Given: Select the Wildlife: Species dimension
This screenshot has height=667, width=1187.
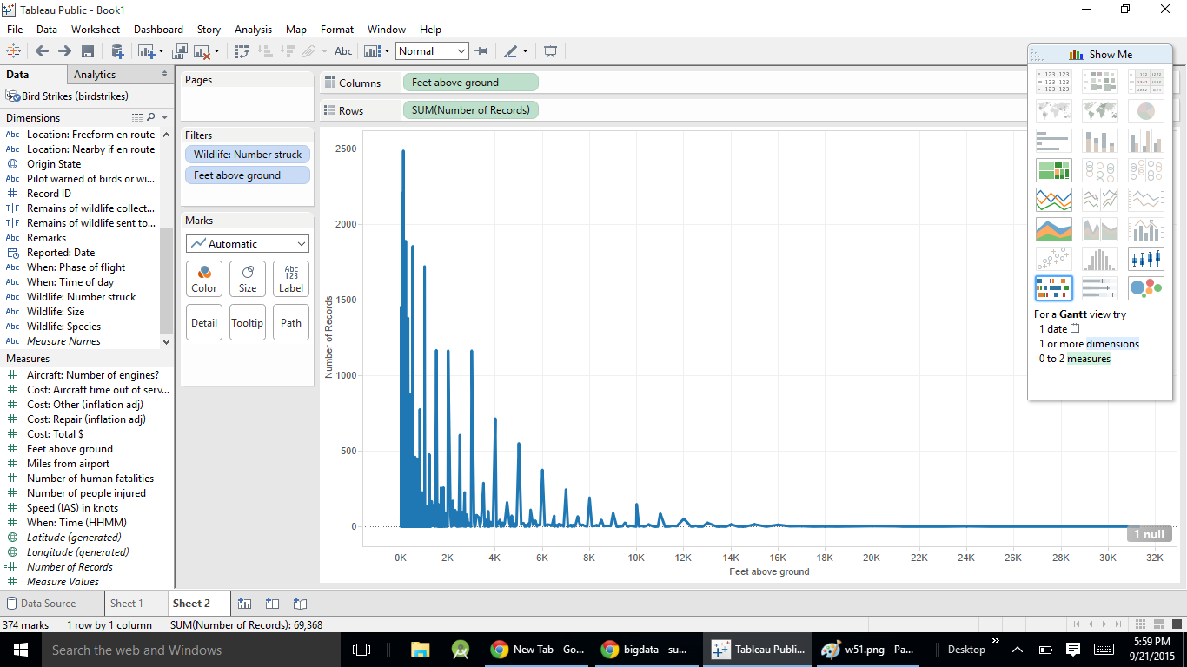Looking at the screenshot, I should [x=63, y=327].
